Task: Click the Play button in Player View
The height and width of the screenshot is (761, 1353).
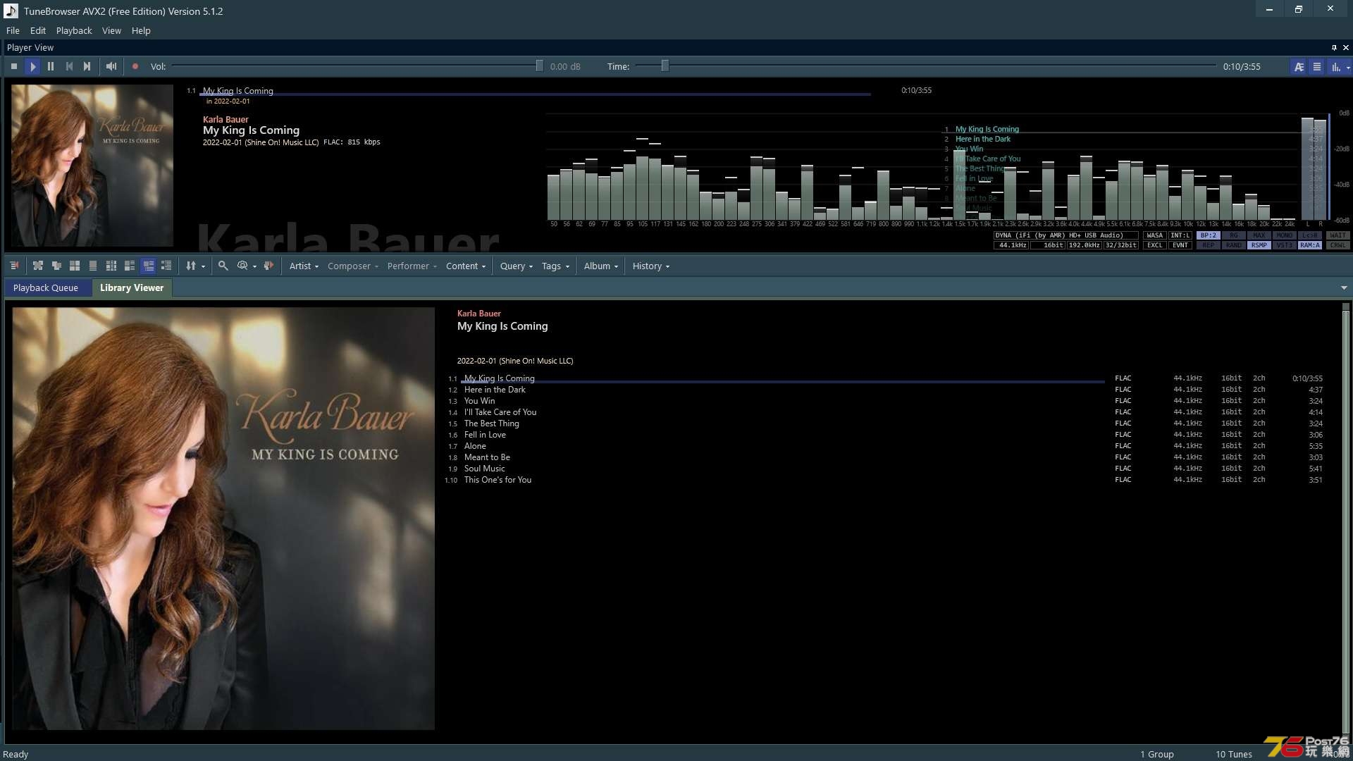Action: click(x=32, y=66)
